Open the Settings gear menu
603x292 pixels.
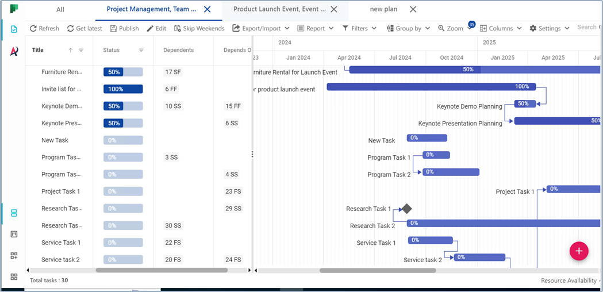pos(549,28)
